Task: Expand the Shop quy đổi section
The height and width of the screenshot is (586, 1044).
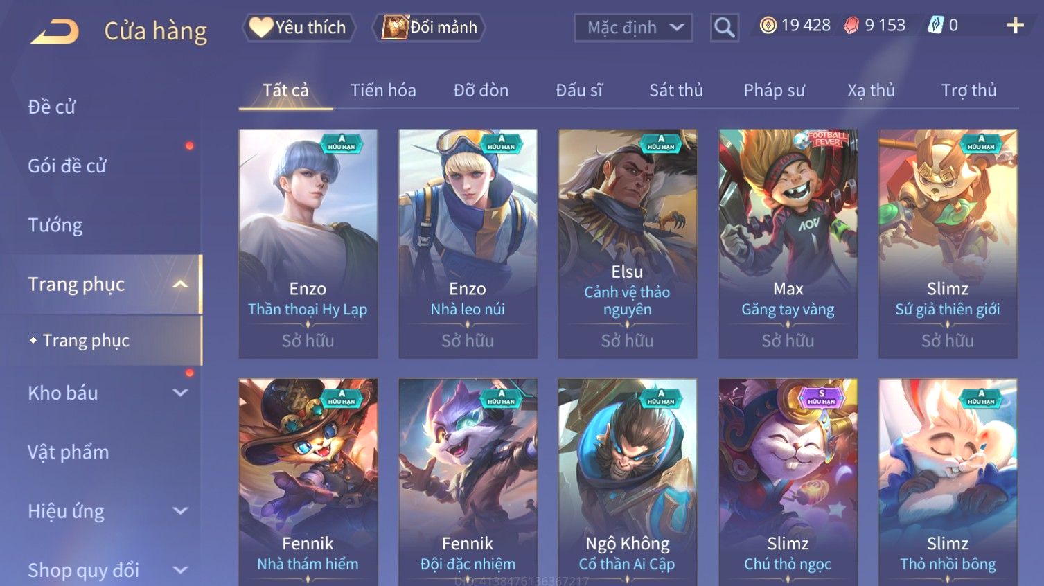Action: pos(180,570)
